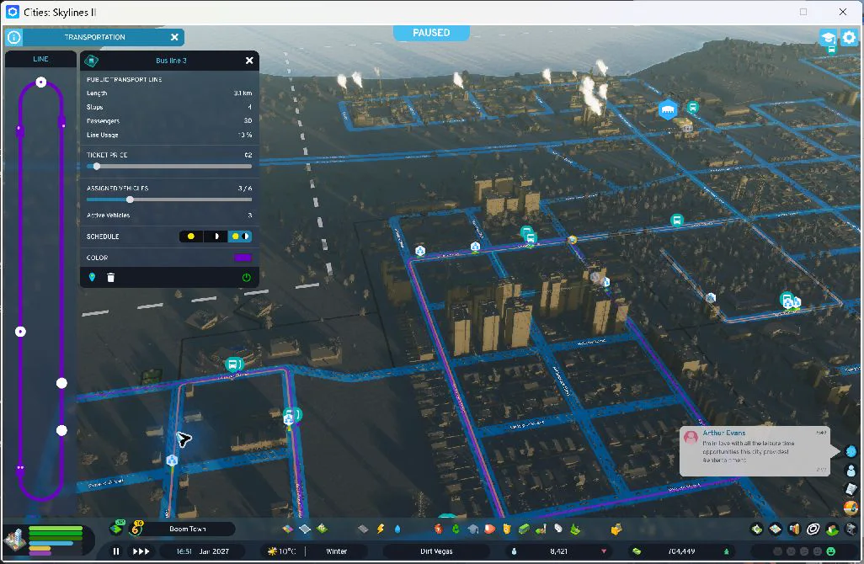The width and height of the screenshot is (864, 564).
Task: Open the Education graduation cap icon
Action: (472, 529)
